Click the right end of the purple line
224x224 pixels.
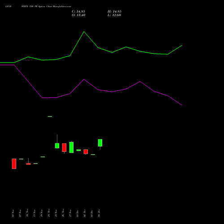[182, 105]
